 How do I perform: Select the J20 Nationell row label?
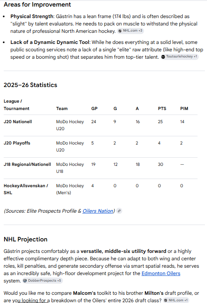(x=18, y=122)
